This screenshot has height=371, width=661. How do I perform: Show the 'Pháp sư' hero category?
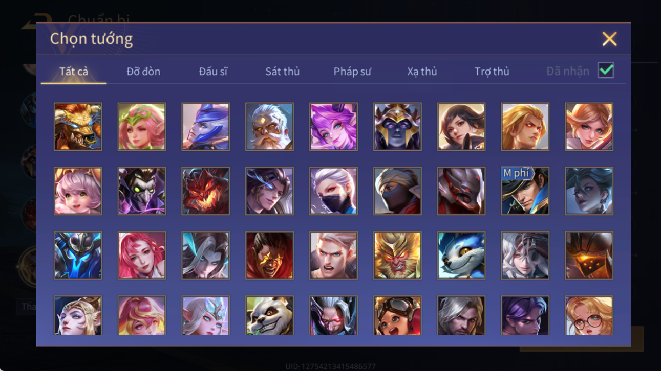[352, 72]
